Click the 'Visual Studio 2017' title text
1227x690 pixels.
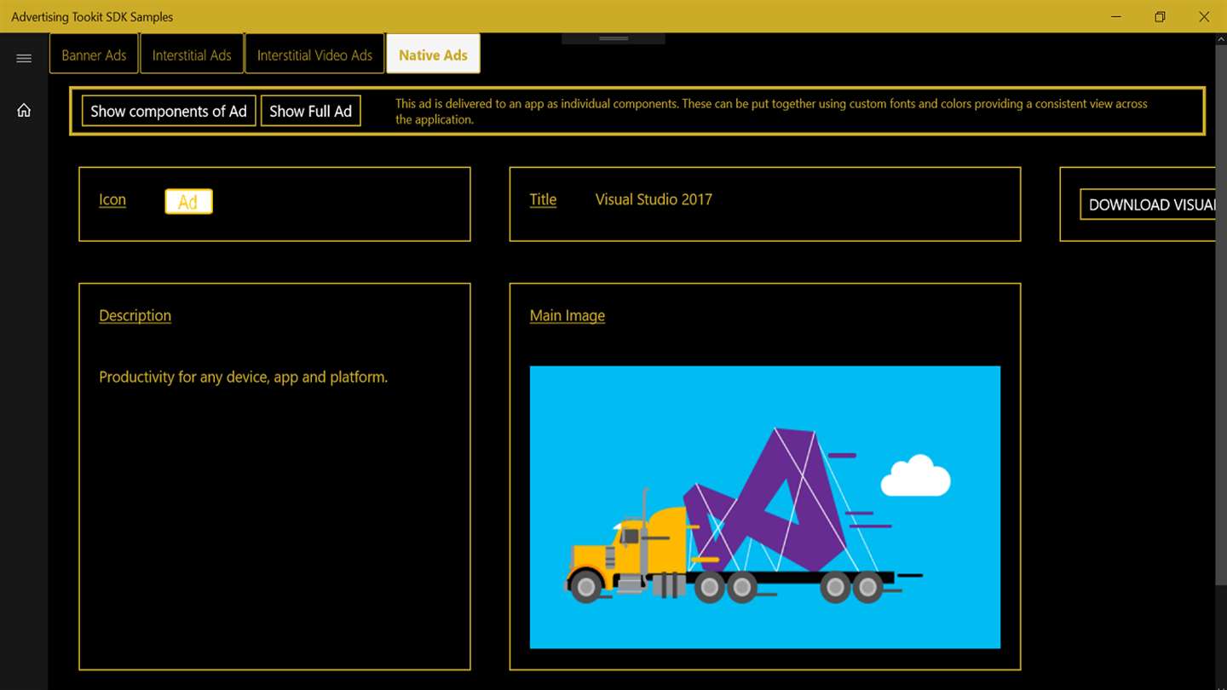(654, 199)
